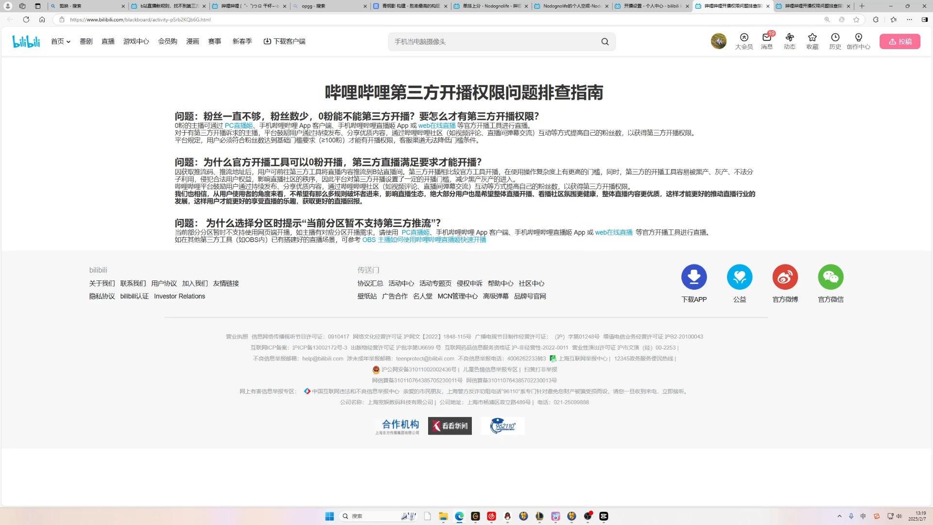Open 活动中心 footer link
The height and width of the screenshot is (525, 933).
(x=401, y=283)
